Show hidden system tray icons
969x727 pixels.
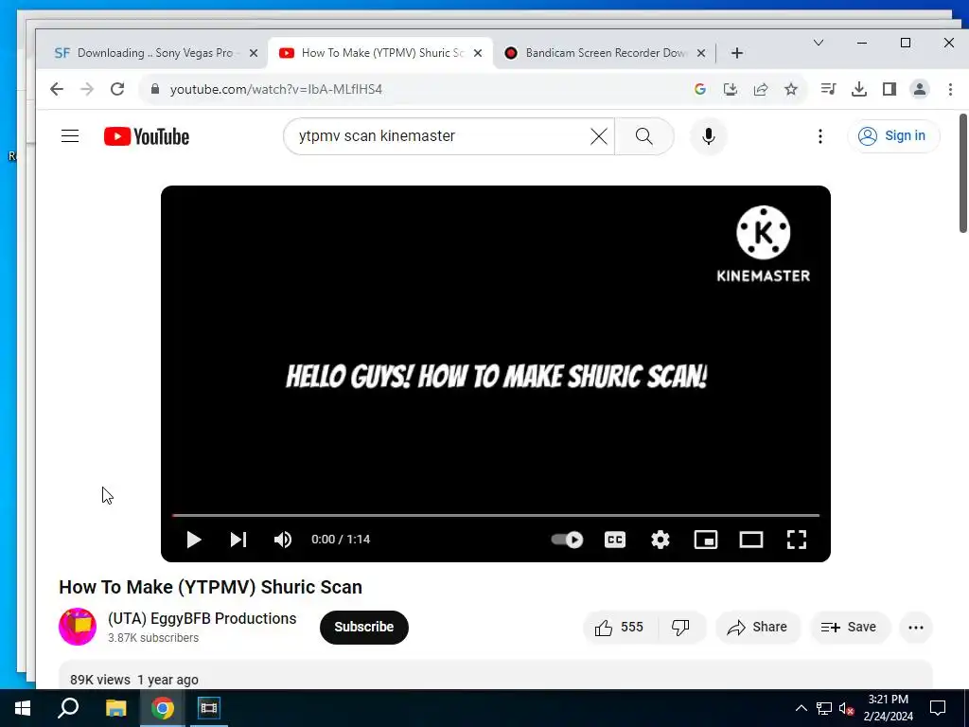point(801,708)
